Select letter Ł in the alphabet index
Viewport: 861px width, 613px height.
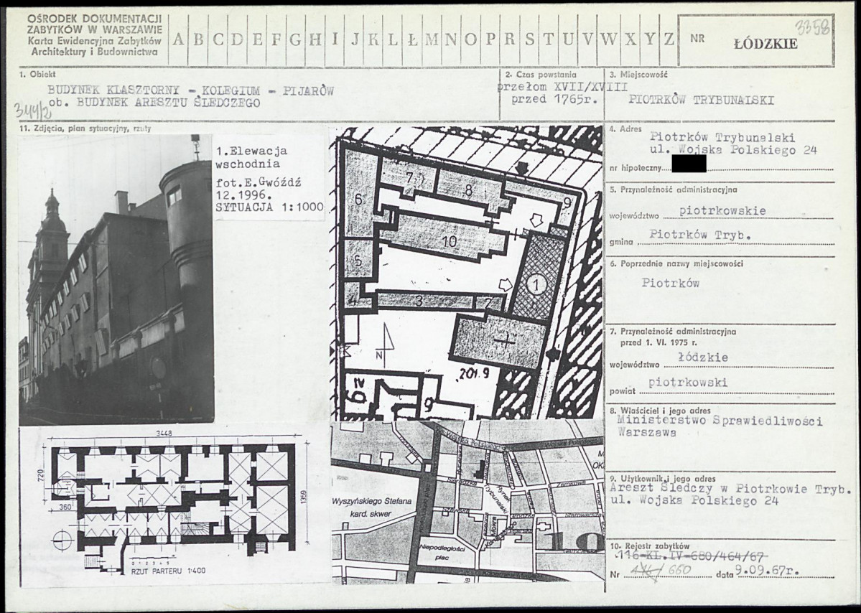(412, 39)
